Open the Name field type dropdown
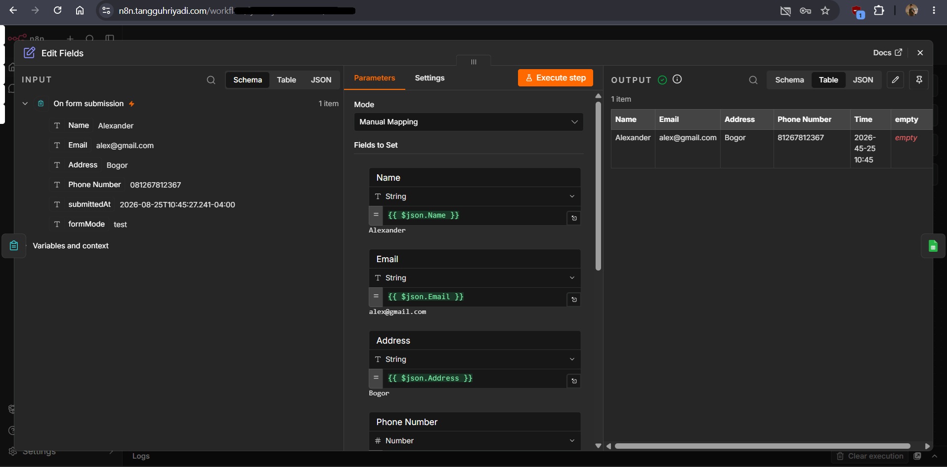Image resolution: width=947 pixels, height=467 pixels. 474,196
